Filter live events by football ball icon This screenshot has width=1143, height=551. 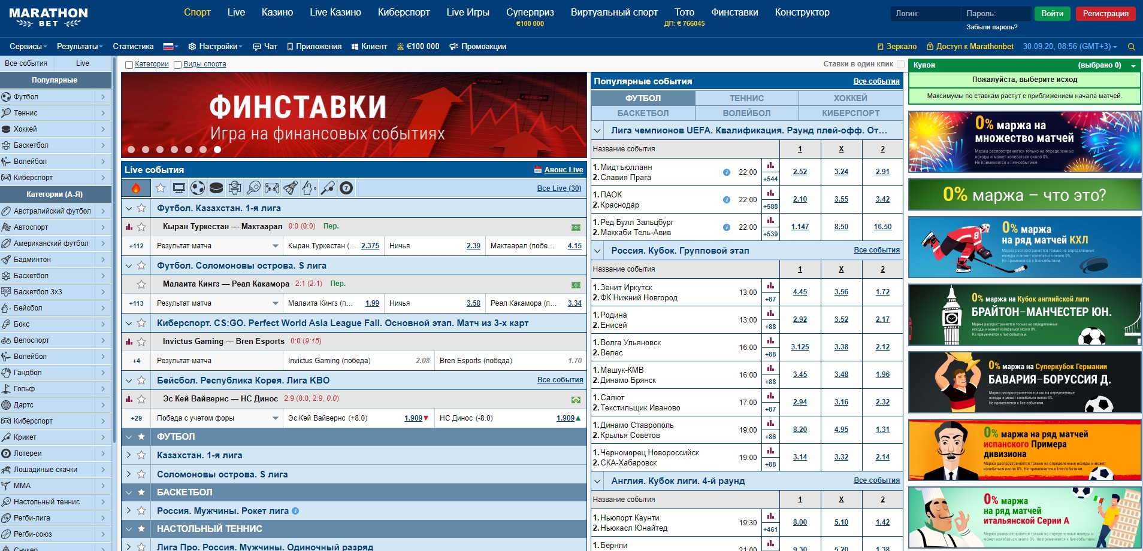pos(198,188)
